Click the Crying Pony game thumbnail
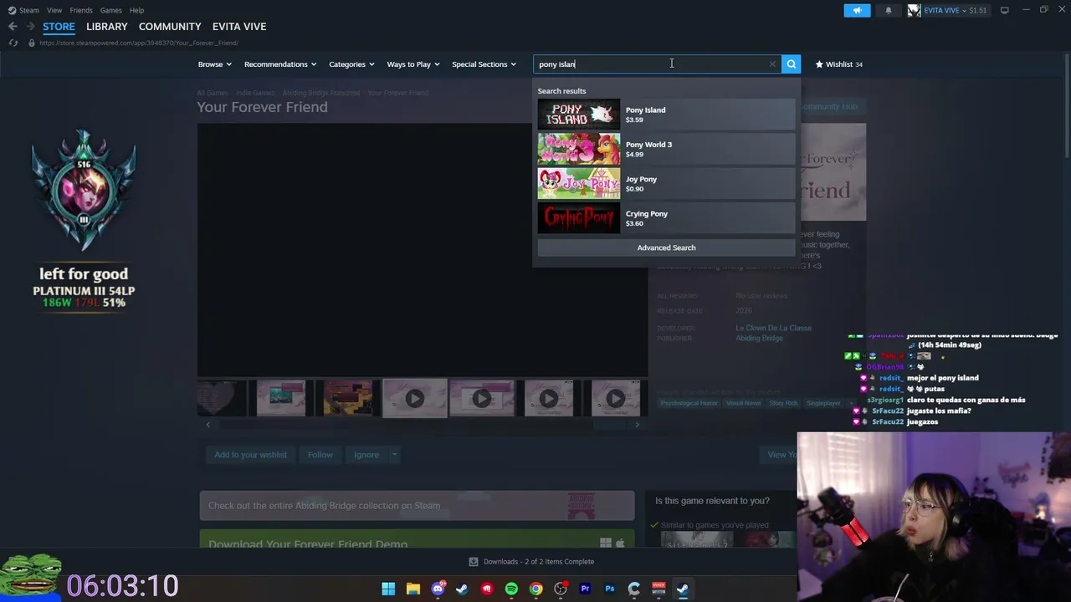This screenshot has width=1071, height=602. [x=579, y=218]
